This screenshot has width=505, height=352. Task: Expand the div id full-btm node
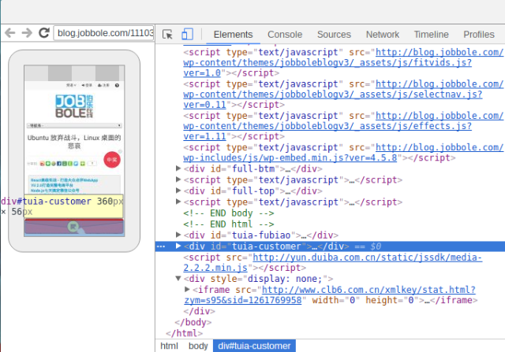click(178, 168)
